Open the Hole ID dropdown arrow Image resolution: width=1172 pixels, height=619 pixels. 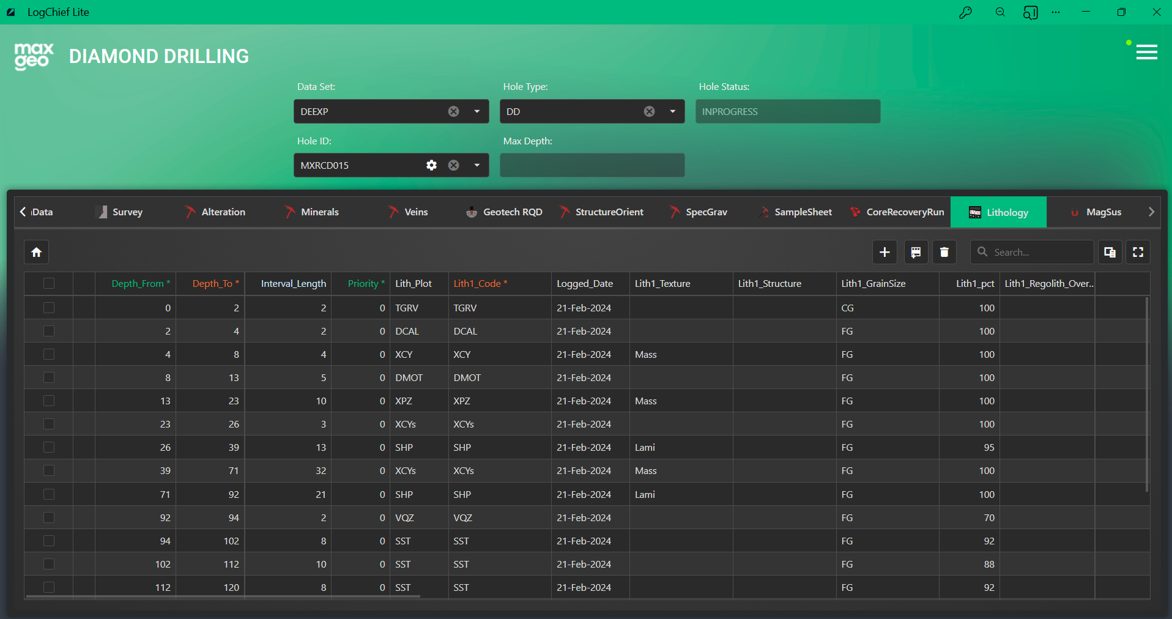(x=477, y=165)
